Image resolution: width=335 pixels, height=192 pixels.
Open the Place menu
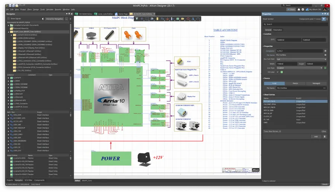pyautogui.click(x=29, y=9)
